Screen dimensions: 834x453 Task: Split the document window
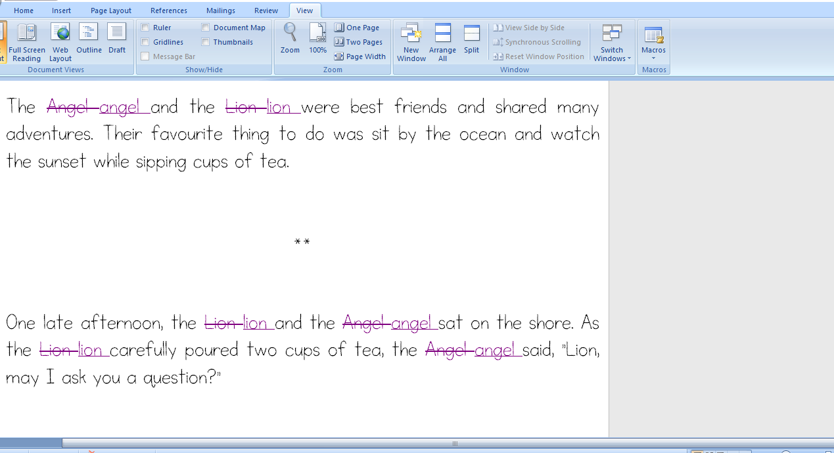click(472, 39)
